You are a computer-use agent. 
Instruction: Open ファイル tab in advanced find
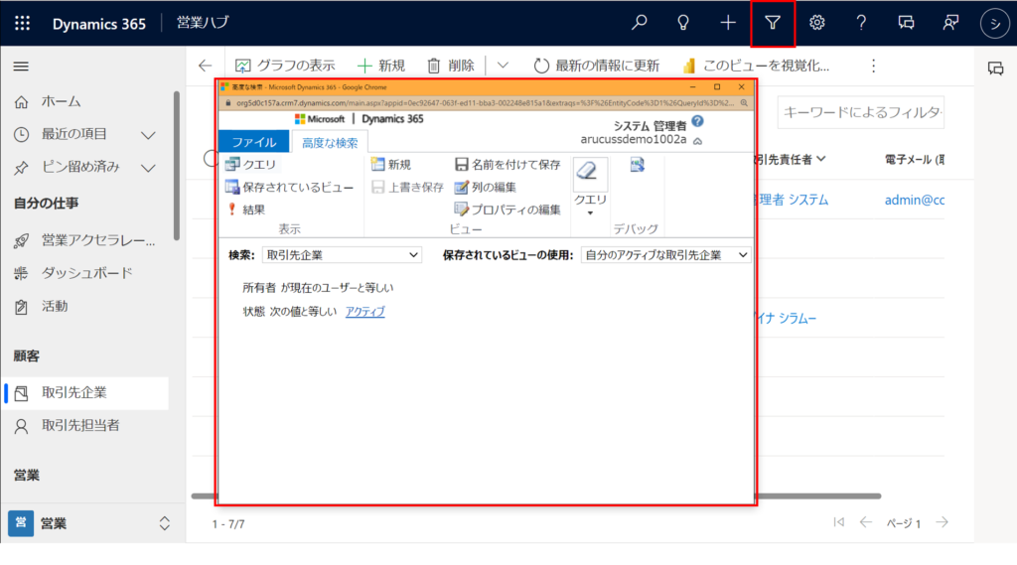(x=253, y=142)
